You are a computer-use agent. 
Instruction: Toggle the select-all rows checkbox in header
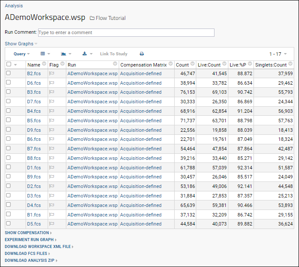9,64
